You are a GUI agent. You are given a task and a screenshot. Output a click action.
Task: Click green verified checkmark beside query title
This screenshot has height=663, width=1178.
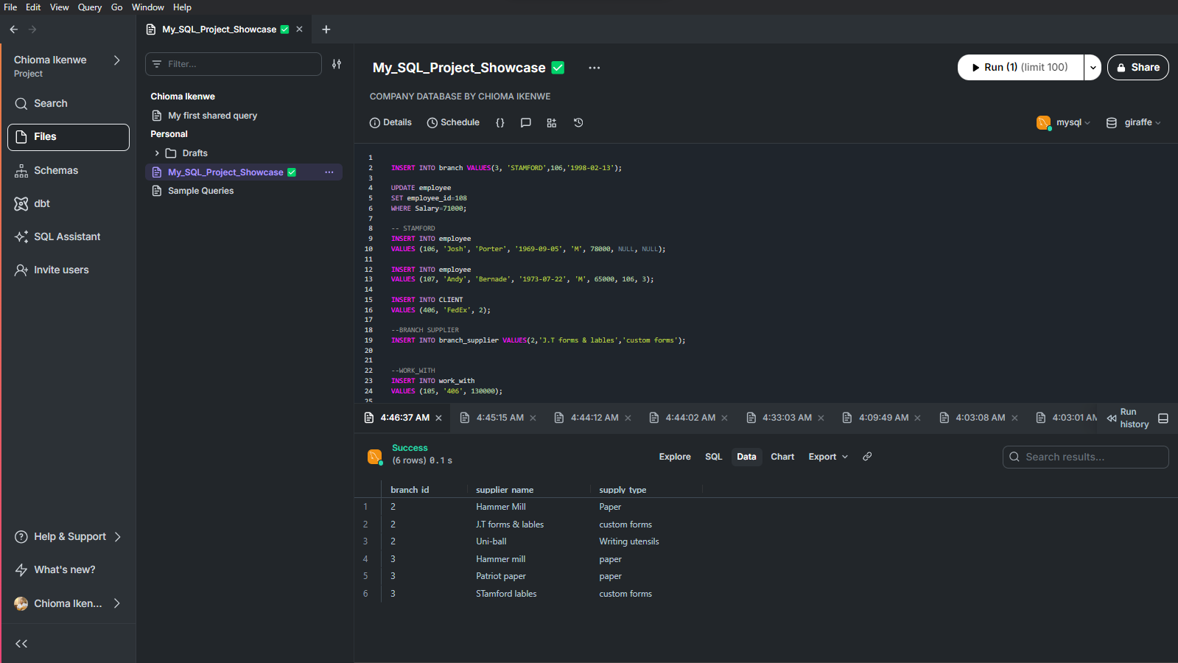[558, 68]
